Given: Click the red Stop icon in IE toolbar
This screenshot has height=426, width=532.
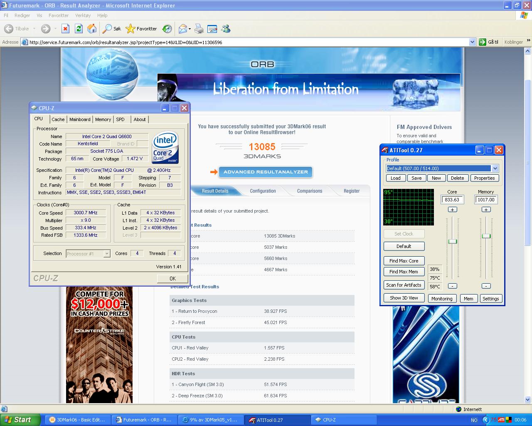Looking at the screenshot, I should (x=65, y=29).
